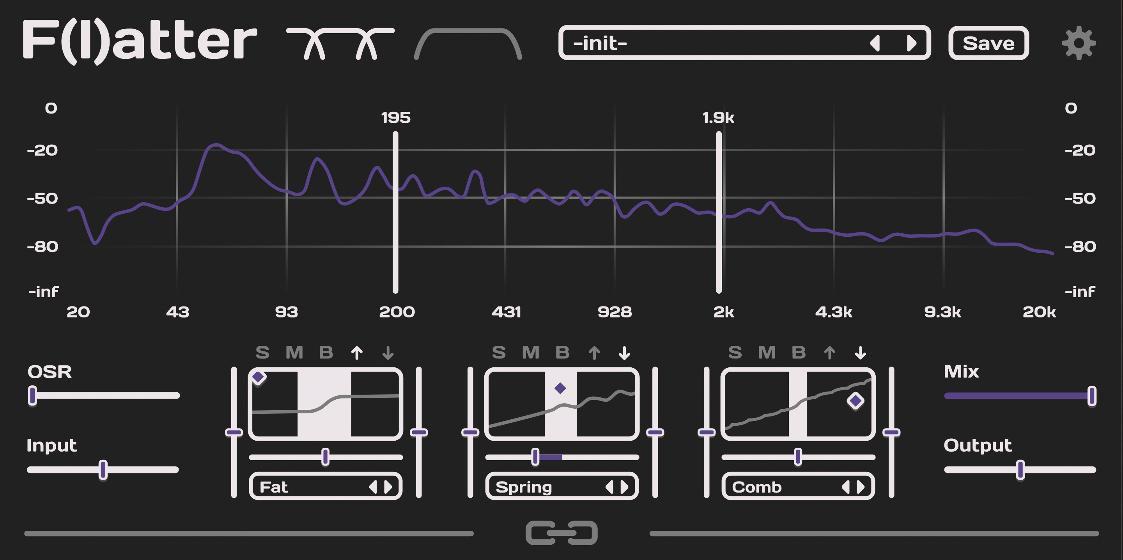Open settings with the gear icon

(x=1079, y=43)
